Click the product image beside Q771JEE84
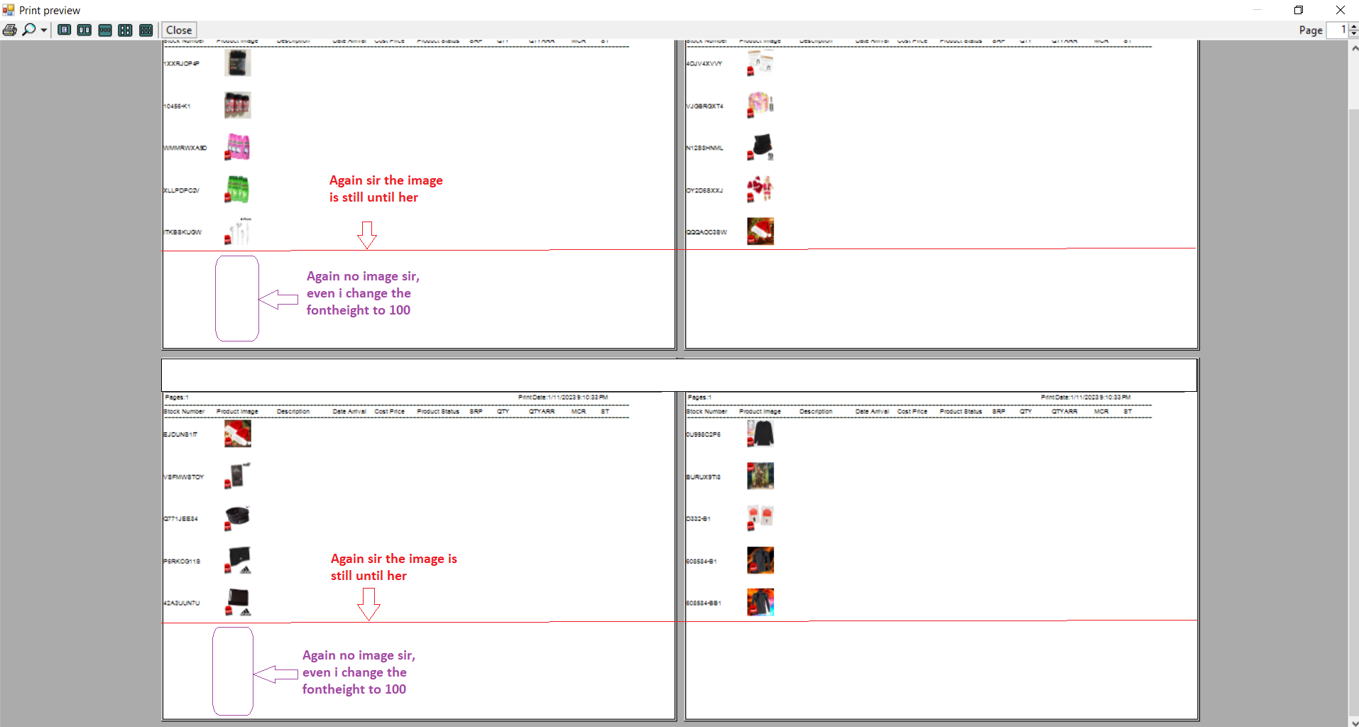This screenshot has height=727, width=1359. point(238,518)
